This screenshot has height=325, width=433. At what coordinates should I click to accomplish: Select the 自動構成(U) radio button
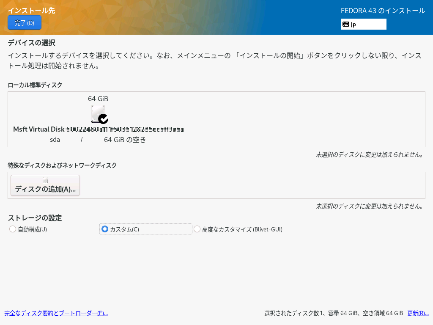13,229
